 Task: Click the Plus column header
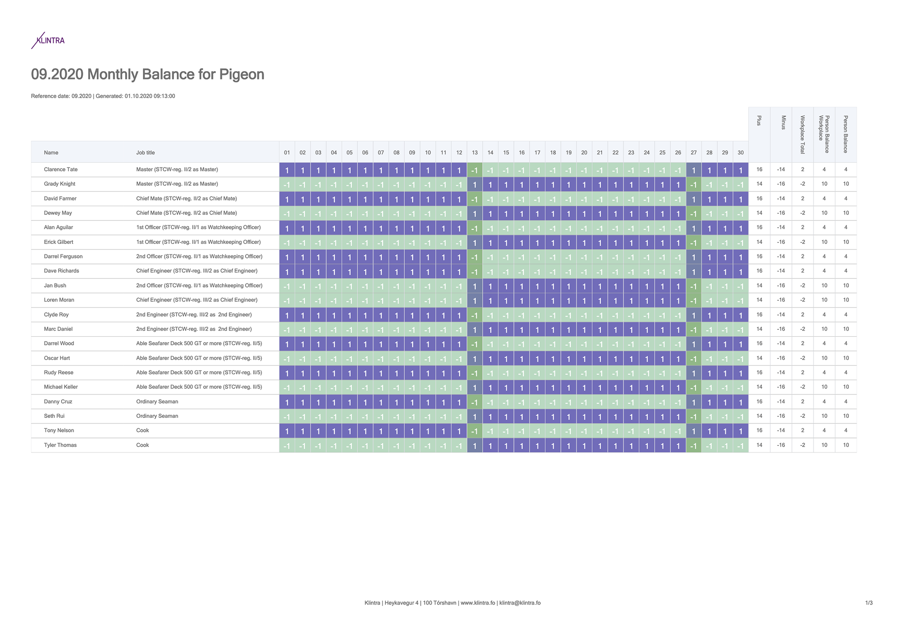pos(759,121)
